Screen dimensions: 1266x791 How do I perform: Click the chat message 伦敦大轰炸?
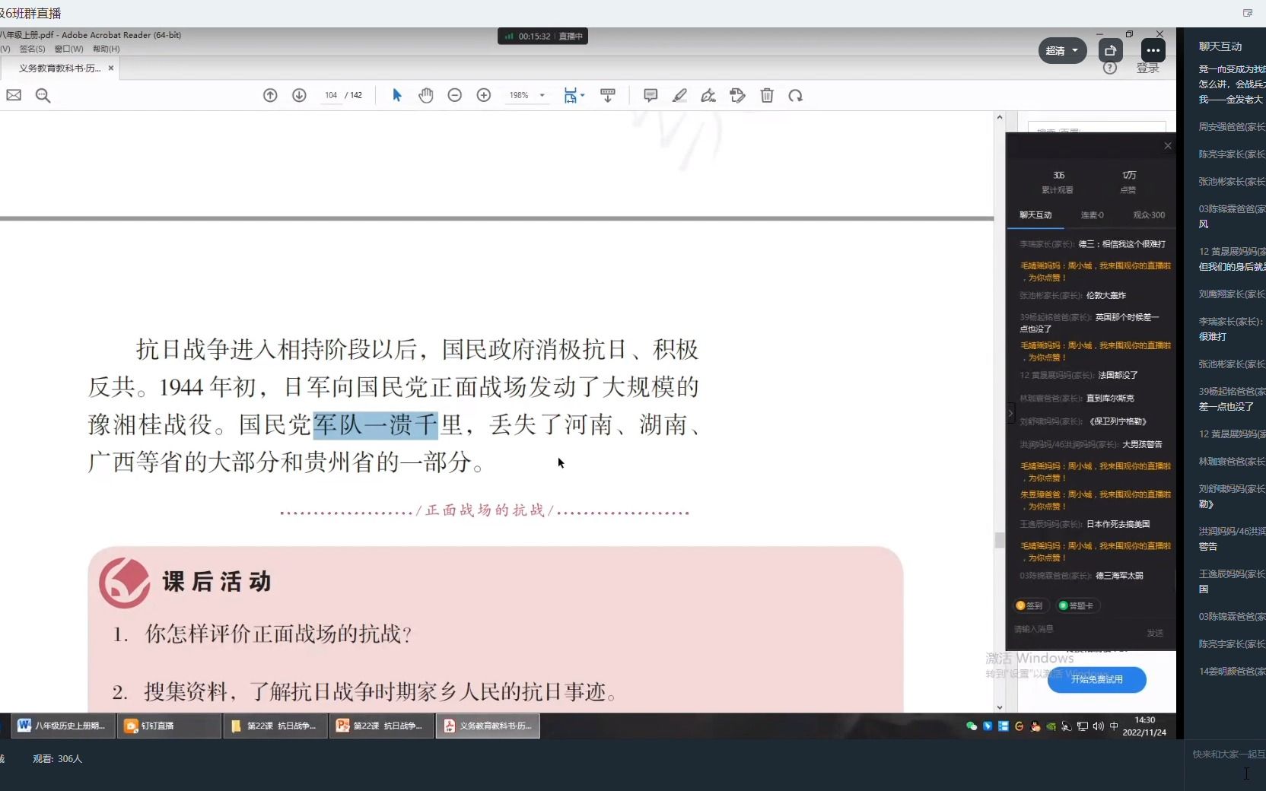pyautogui.click(x=1106, y=295)
